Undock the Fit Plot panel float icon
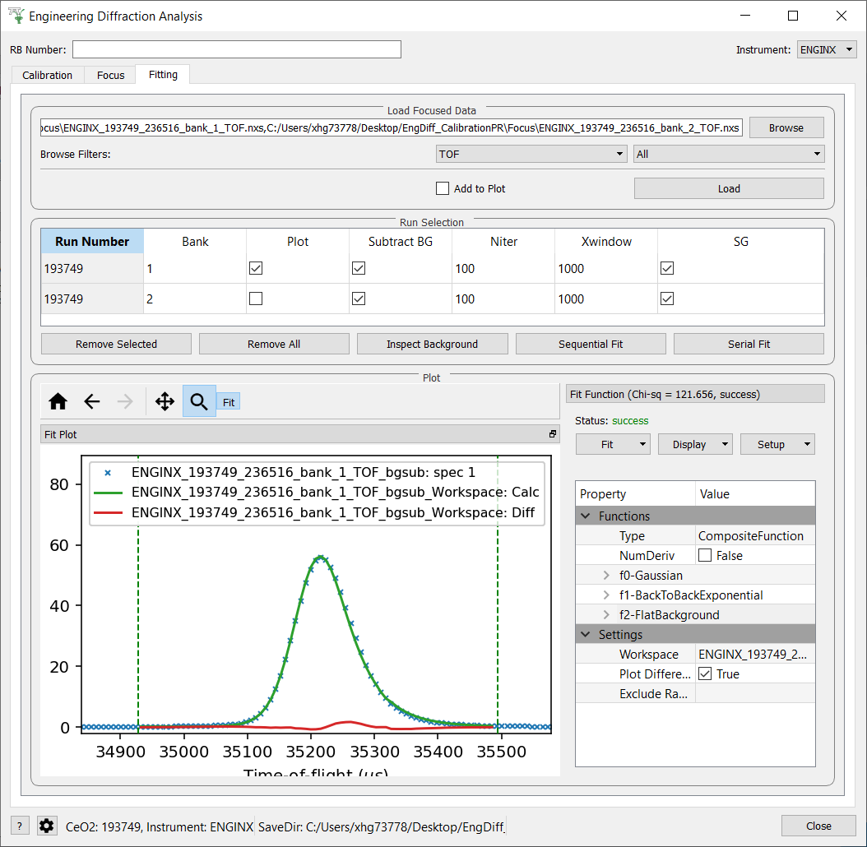 tap(553, 434)
